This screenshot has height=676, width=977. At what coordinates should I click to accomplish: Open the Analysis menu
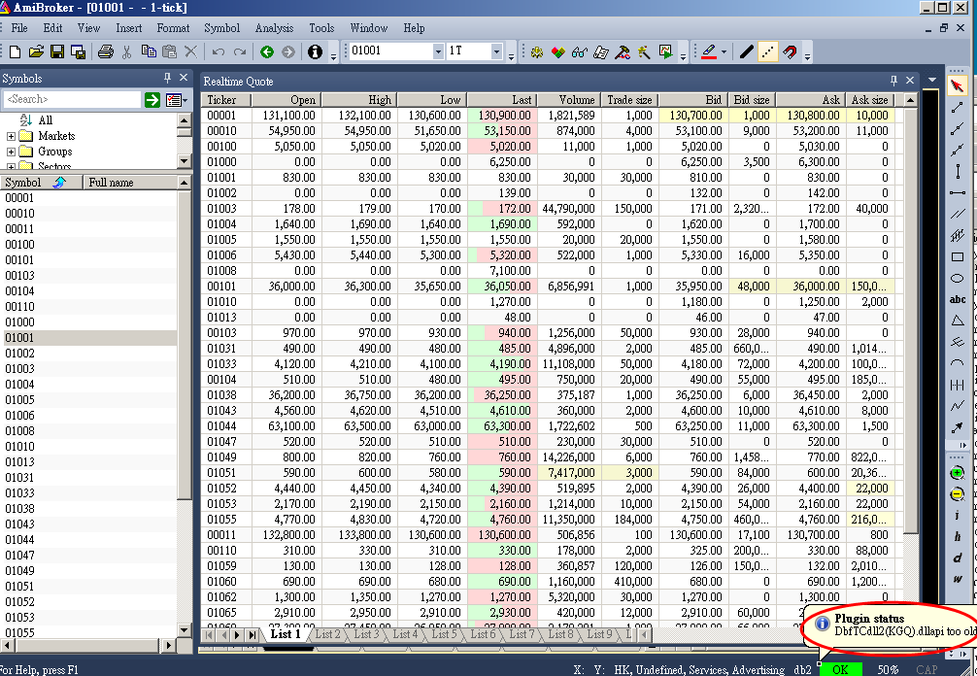(274, 28)
